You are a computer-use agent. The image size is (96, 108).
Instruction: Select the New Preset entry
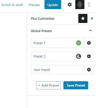pos(58,70)
